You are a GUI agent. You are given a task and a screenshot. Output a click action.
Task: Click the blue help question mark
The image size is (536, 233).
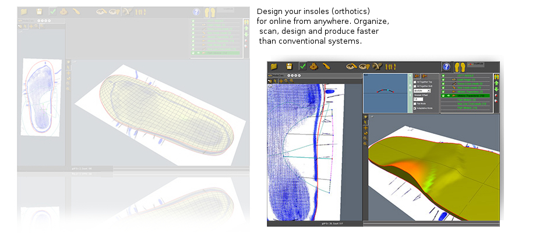coord(446,68)
